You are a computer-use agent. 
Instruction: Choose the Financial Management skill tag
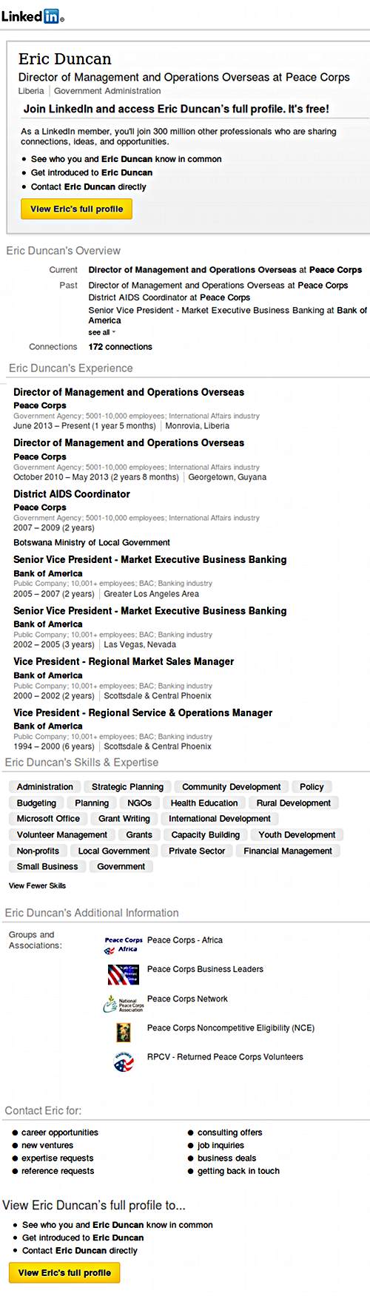tap(288, 851)
